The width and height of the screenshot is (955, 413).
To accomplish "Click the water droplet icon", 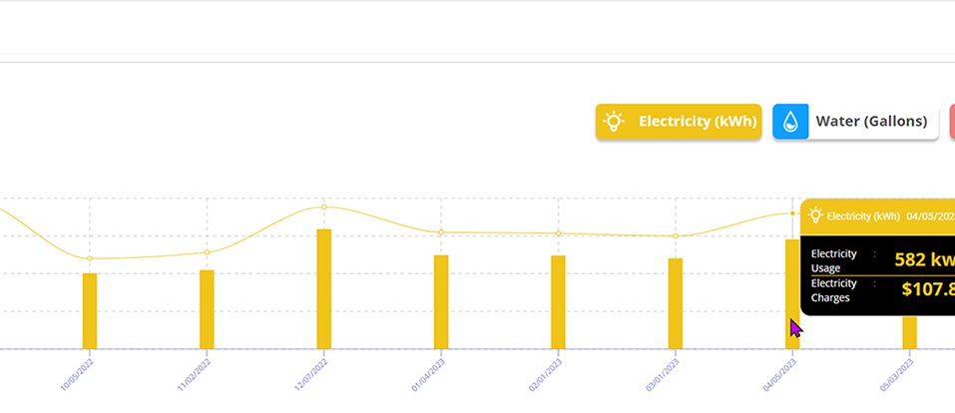I will pos(790,122).
